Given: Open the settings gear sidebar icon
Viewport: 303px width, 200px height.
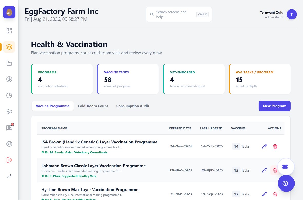Looking at the screenshot, I should point(9,112).
